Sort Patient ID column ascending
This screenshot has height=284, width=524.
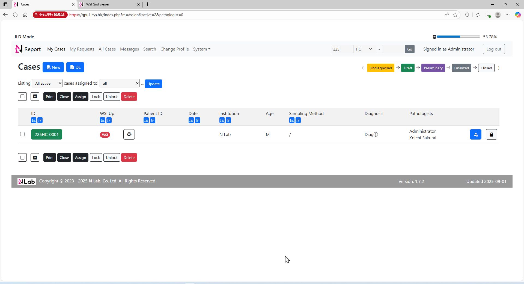[146, 120]
